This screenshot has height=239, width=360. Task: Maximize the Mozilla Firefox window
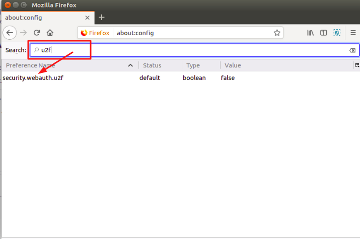click(x=24, y=5)
